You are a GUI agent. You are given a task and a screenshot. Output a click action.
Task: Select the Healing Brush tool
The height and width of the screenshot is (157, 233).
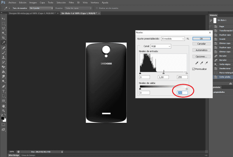pyautogui.click(x=3, y=48)
